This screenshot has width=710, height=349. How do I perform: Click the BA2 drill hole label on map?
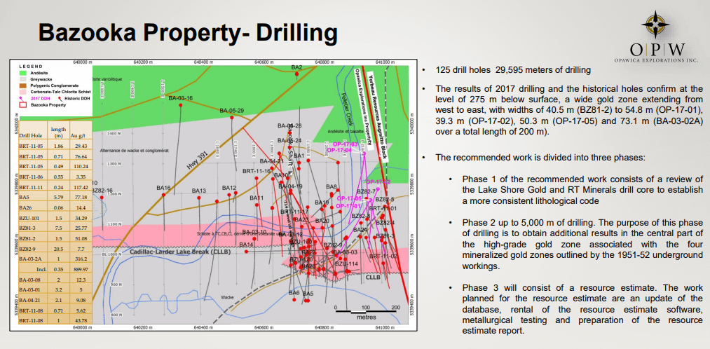pos(296,67)
